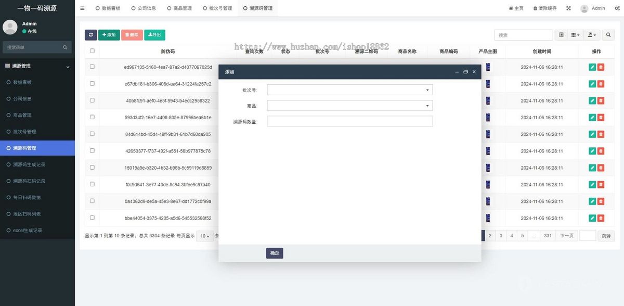Click page 331 in the pagination bar
624x306 pixels.
point(547,235)
